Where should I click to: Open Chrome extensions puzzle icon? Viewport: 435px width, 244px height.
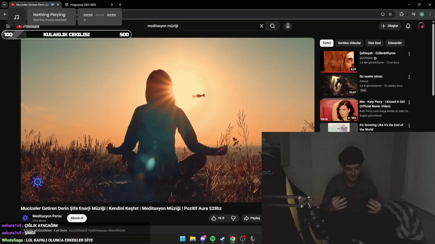click(402, 14)
